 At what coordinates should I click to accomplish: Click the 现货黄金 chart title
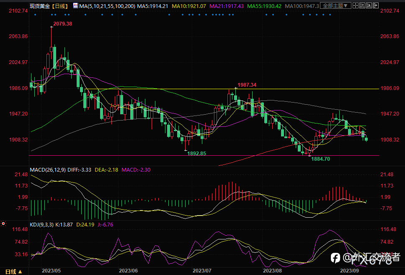click(40, 6)
